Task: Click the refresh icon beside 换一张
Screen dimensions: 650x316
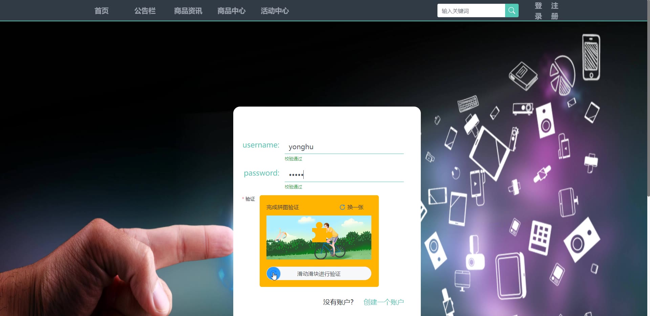Action: pos(342,207)
